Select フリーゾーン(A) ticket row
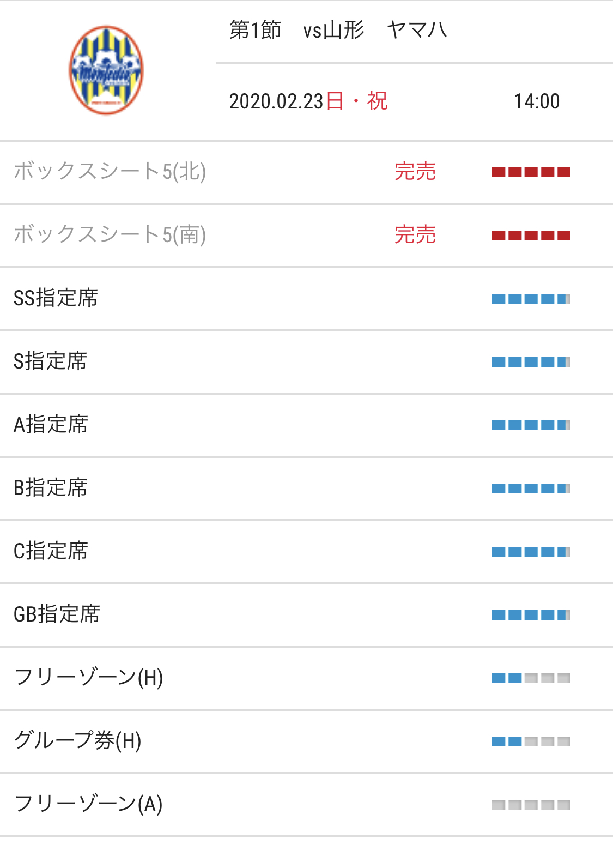The height and width of the screenshot is (844, 613). tap(306, 805)
